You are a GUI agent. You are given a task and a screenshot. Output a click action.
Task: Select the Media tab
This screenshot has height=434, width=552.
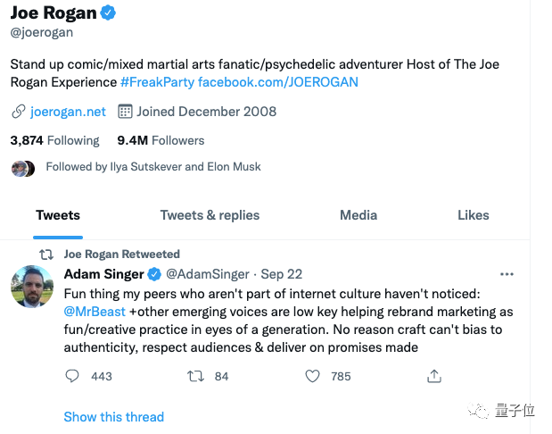coord(358,215)
